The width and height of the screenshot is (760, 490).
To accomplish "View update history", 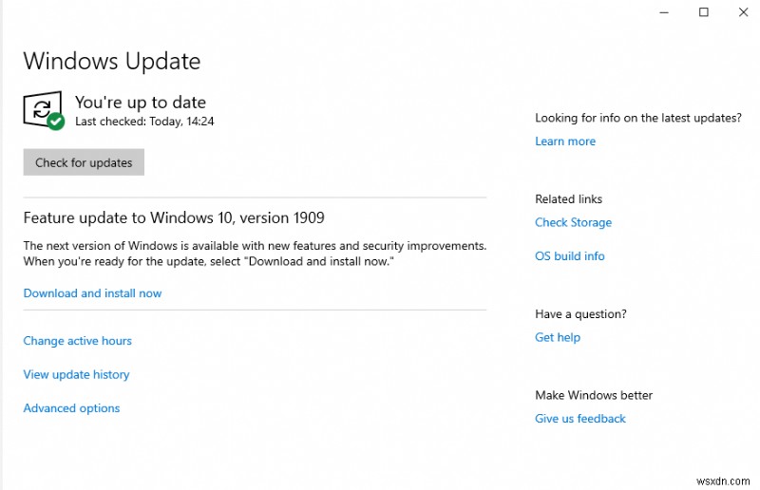I will pos(76,375).
